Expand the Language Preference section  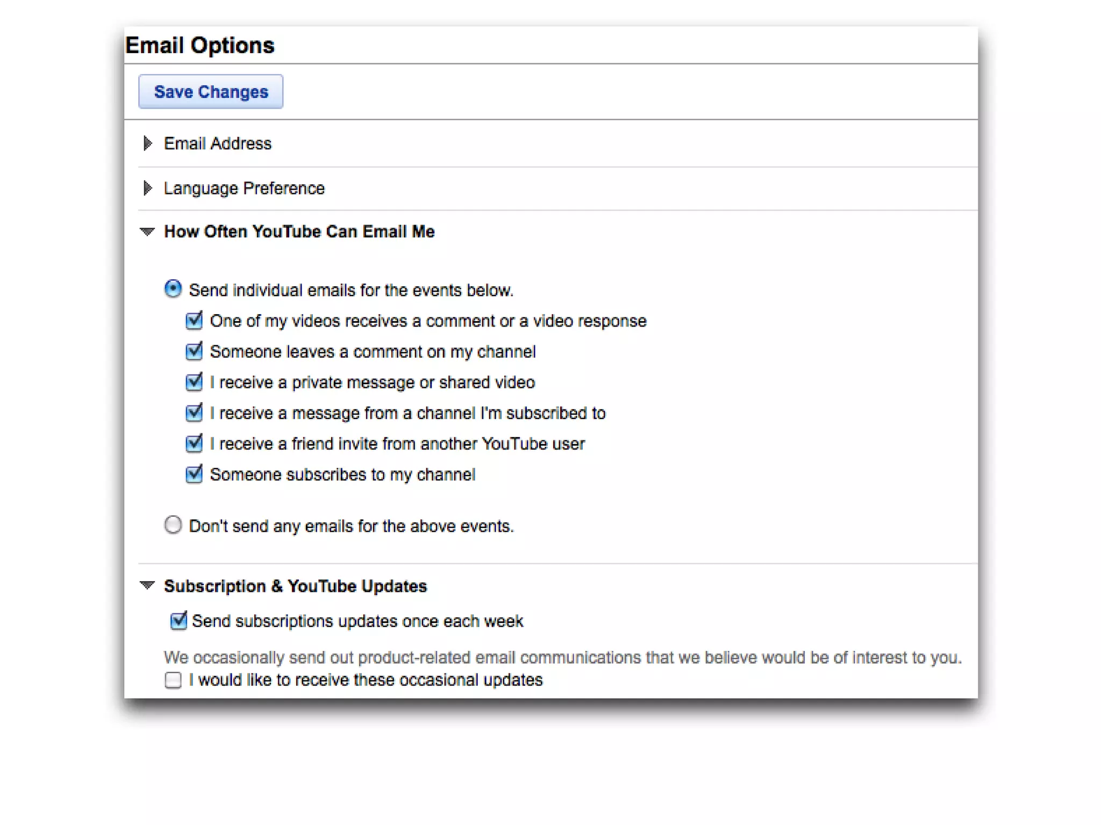coord(148,188)
